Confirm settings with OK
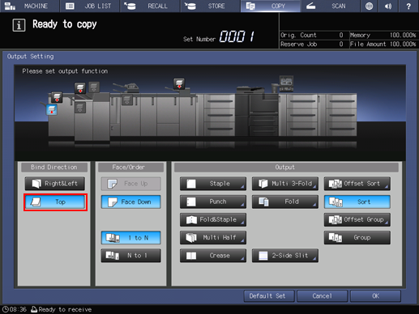This screenshot has height=314, width=419. [375, 296]
